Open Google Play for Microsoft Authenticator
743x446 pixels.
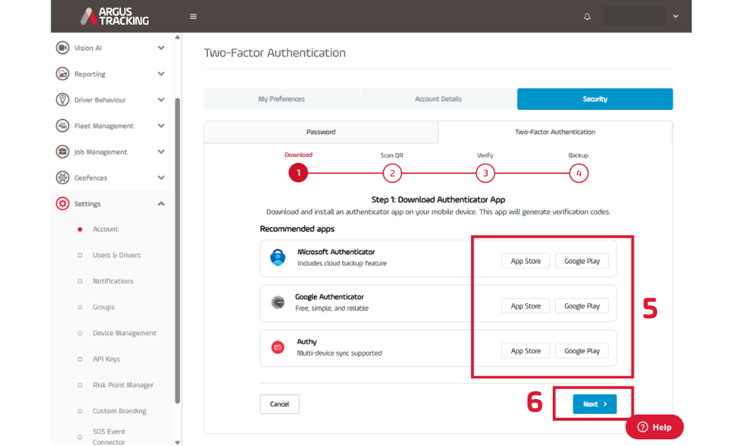point(582,261)
